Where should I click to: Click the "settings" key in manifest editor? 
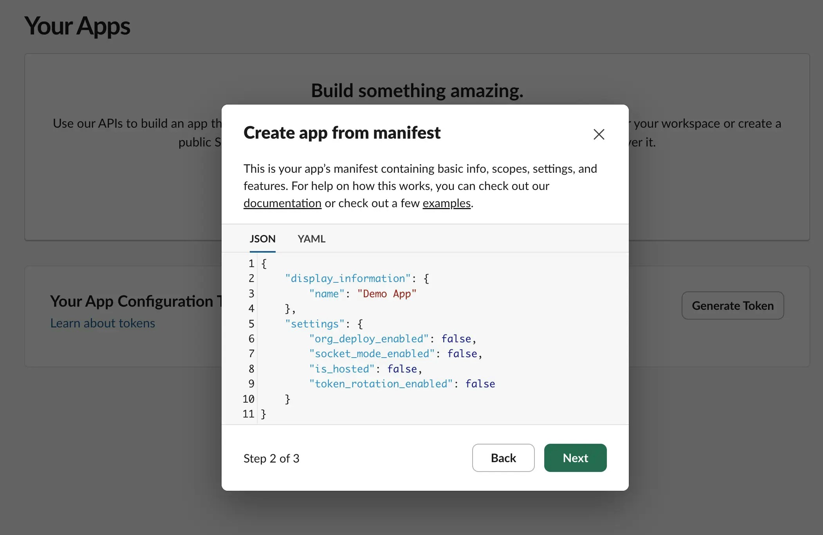click(314, 324)
